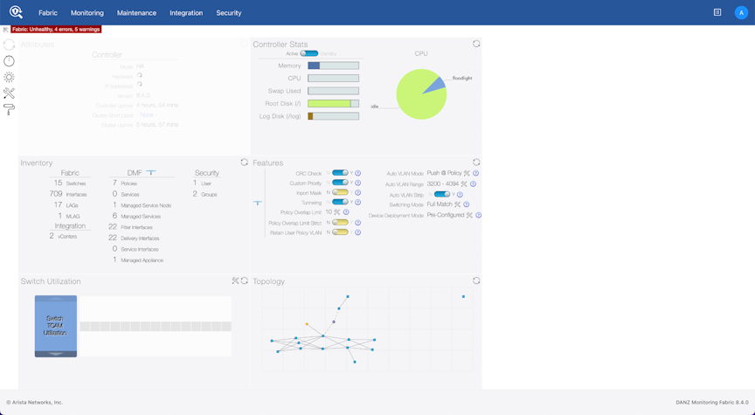Image resolution: width=755 pixels, height=415 pixels.
Task: Toggle the Custom Priority switch
Action: [340, 183]
